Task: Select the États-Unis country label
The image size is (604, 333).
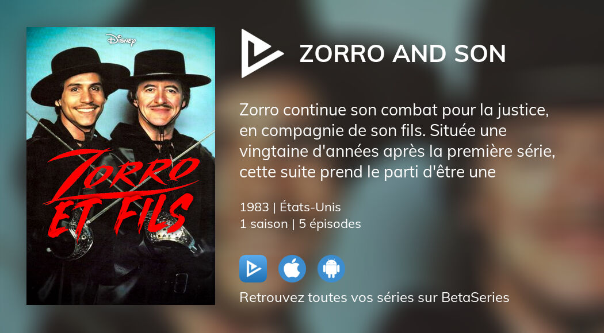Action: [x=310, y=207]
